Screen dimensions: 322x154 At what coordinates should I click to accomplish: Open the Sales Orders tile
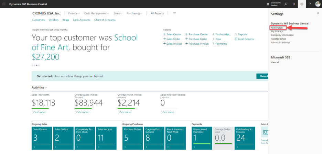[63, 138]
